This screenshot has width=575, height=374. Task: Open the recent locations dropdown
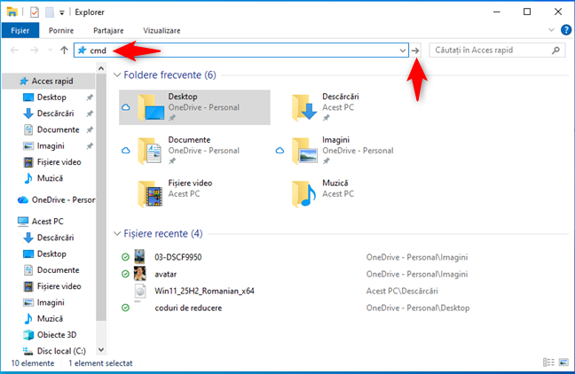pos(51,51)
